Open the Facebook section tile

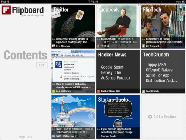[x=118, y=27]
